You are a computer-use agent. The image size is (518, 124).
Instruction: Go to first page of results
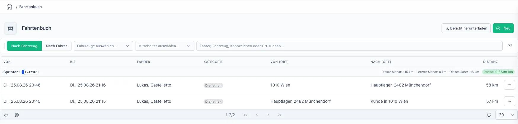click(245, 115)
